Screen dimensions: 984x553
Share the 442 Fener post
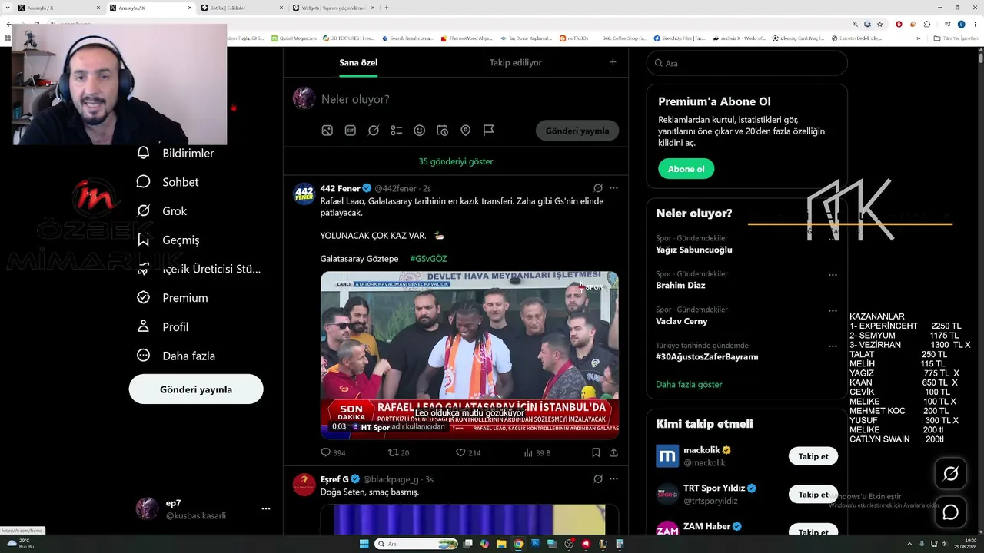tap(613, 452)
